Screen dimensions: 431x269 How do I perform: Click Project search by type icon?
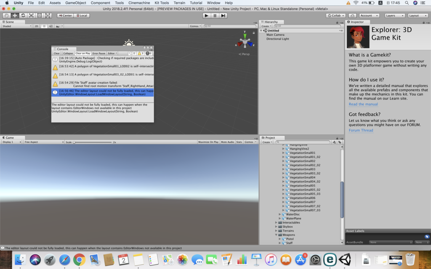point(334,142)
